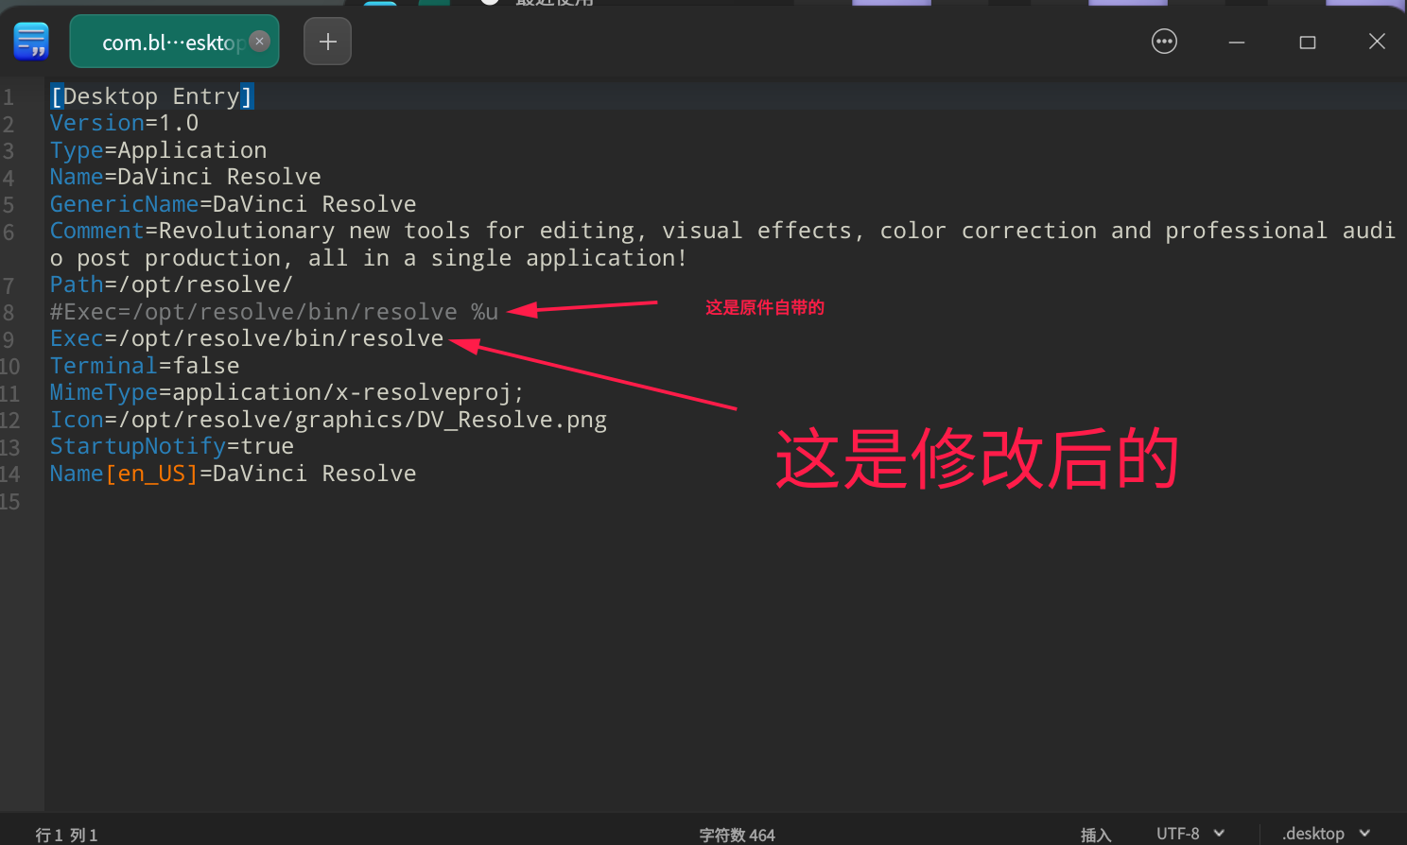Open a new tab with the plus icon

327,41
